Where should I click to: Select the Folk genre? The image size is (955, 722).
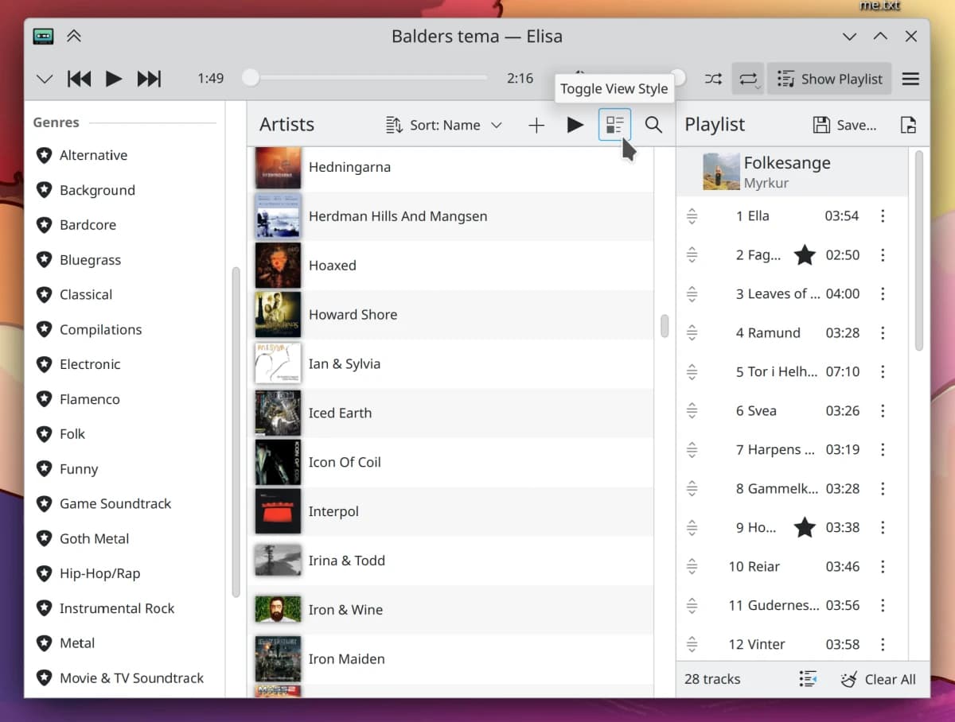[x=72, y=434]
